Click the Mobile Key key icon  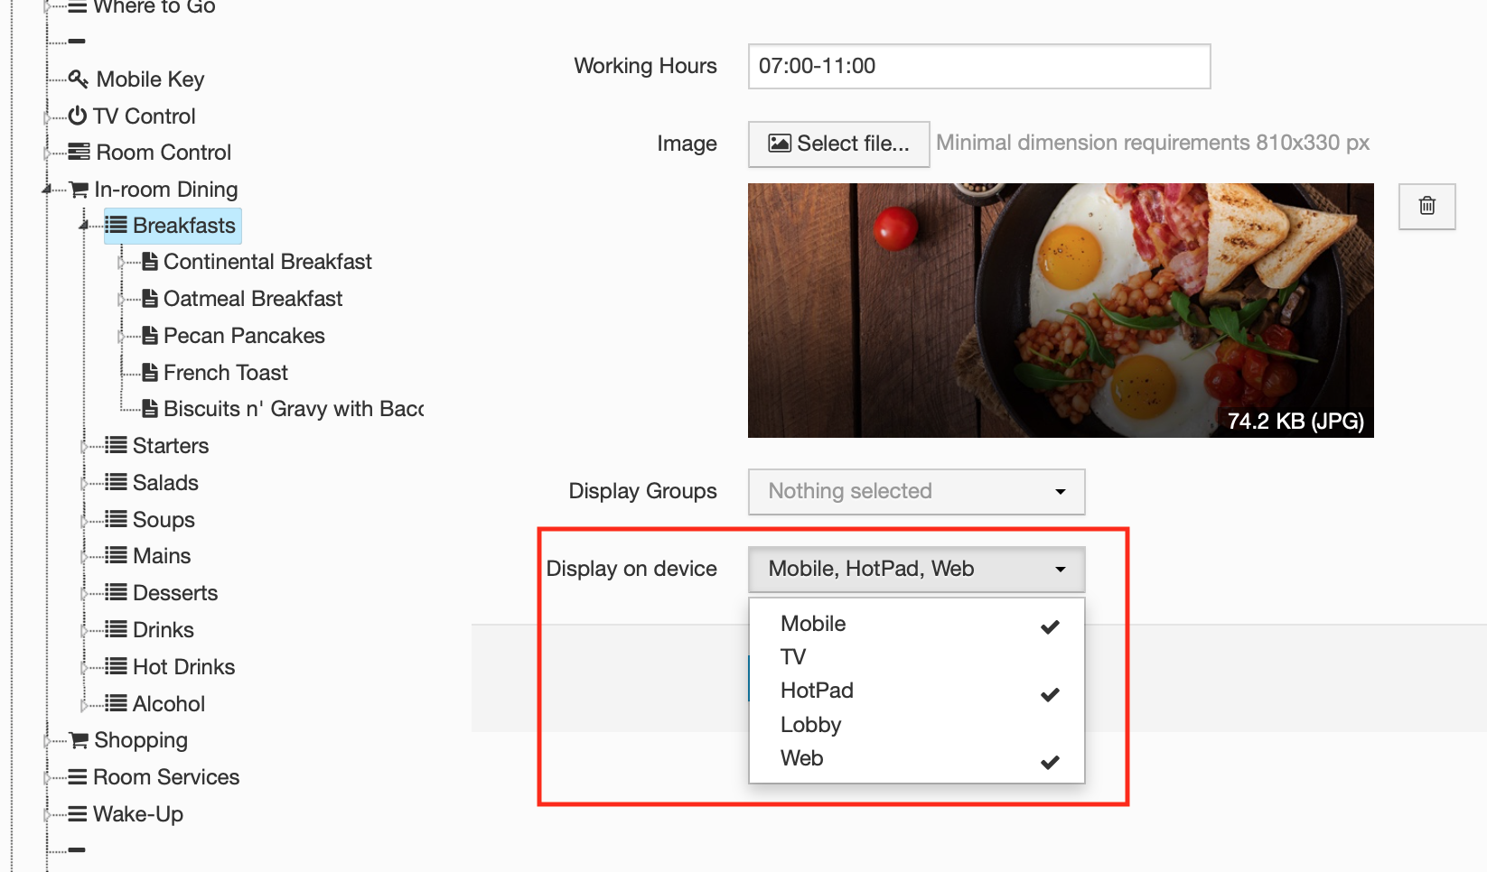click(79, 79)
